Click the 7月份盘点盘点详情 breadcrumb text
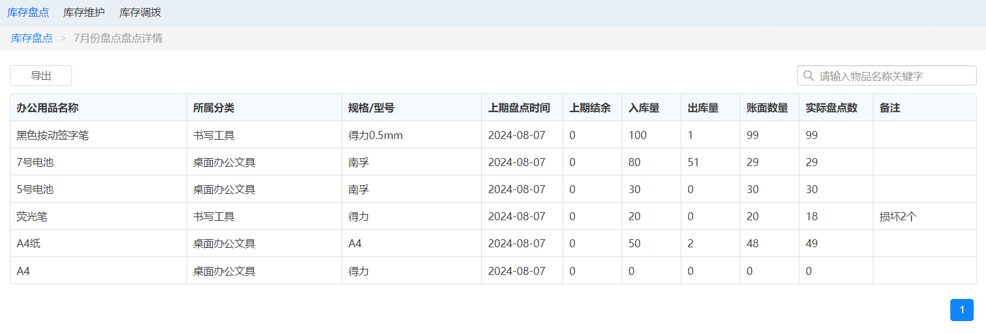 [x=118, y=38]
